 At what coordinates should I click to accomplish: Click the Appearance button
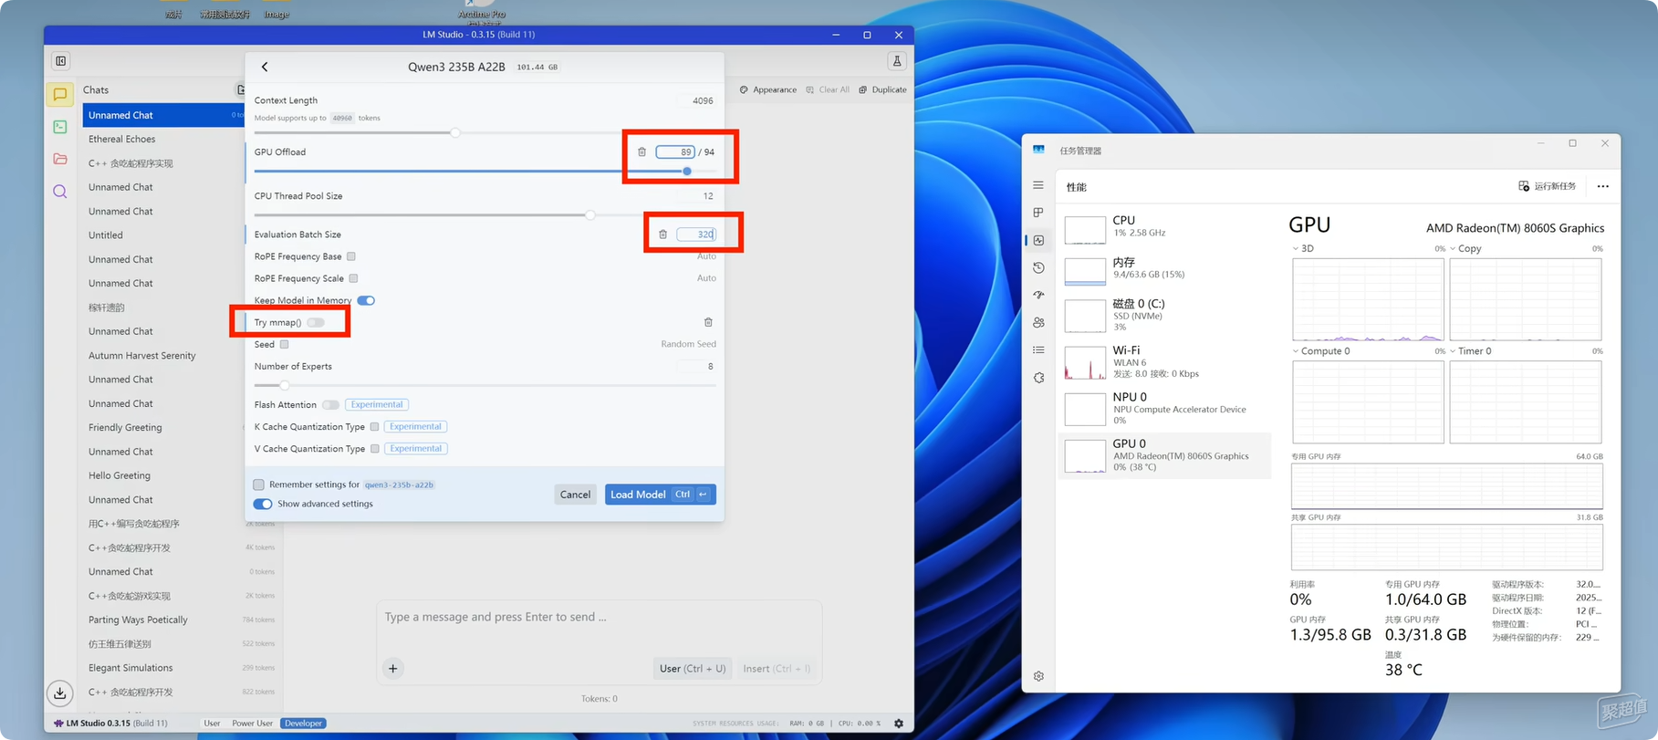click(x=768, y=89)
